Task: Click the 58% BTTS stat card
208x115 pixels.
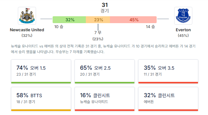Action: (x=41, y=99)
